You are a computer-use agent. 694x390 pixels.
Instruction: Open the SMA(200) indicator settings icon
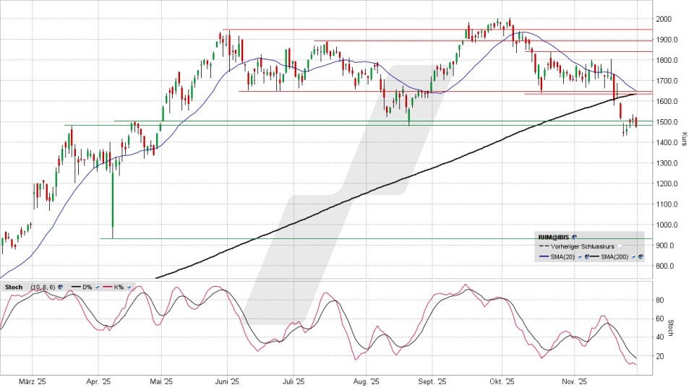click(x=641, y=257)
